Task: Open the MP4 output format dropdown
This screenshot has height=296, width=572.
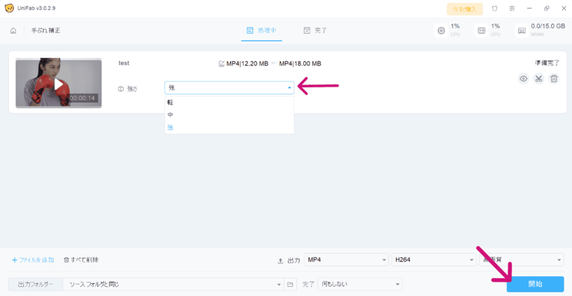Action: tap(346, 260)
